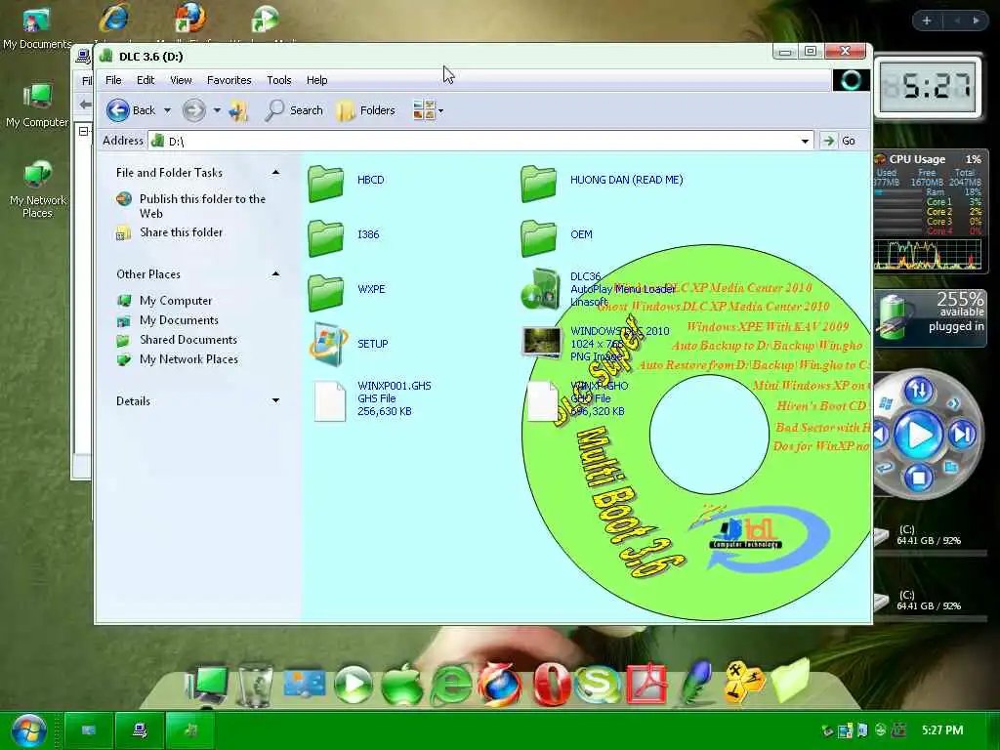Click the Start orb button
Screen dimensions: 1000x750
coord(28,730)
